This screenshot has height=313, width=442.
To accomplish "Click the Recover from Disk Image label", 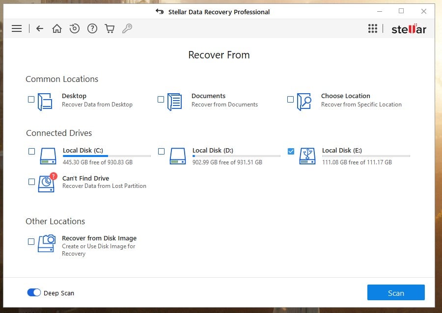I will point(99,238).
